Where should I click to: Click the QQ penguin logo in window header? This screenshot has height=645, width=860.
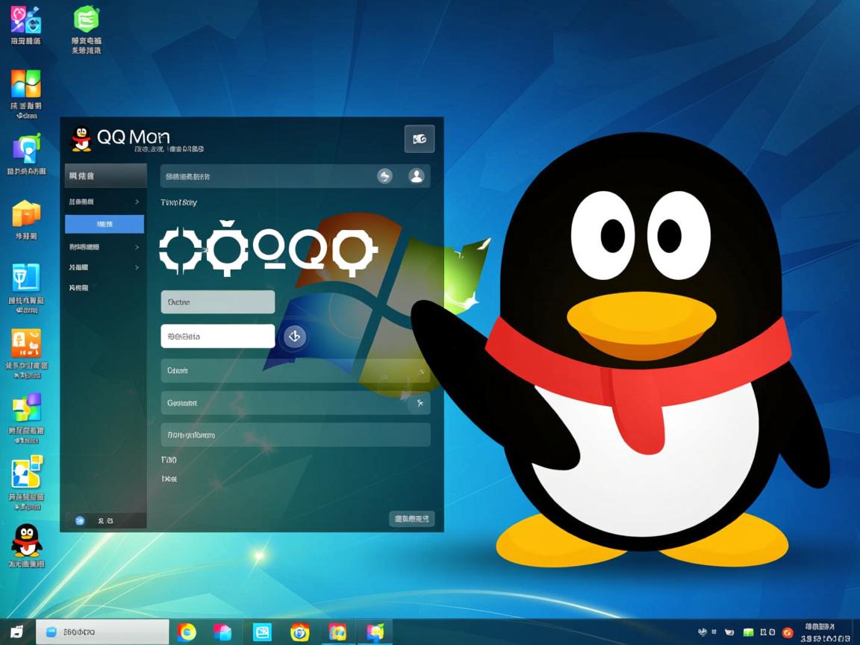pyautogui.click(x=81, y=139)
